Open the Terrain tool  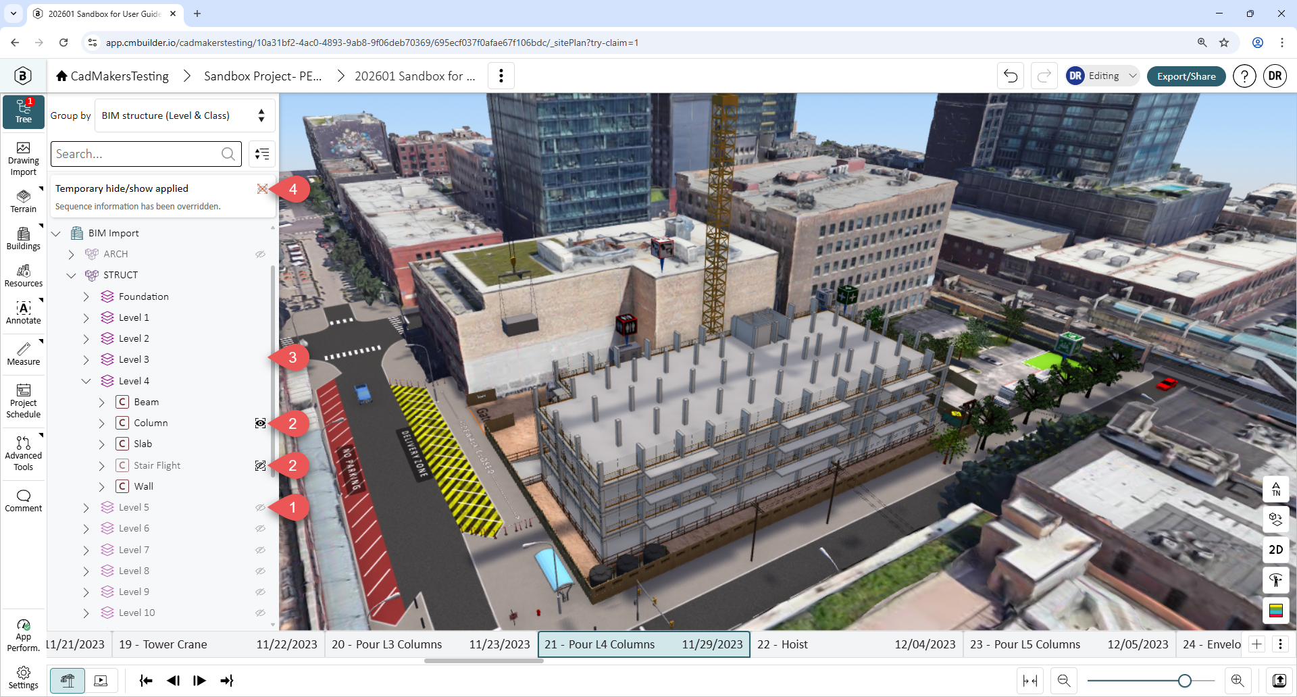(x=24, y=201)
